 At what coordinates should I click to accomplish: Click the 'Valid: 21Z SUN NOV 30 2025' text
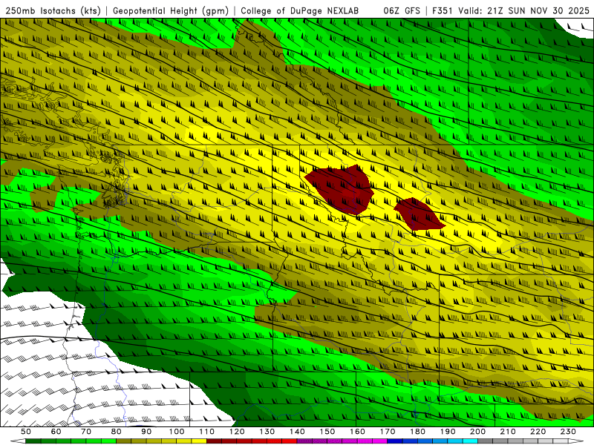(x=524, y=10)
